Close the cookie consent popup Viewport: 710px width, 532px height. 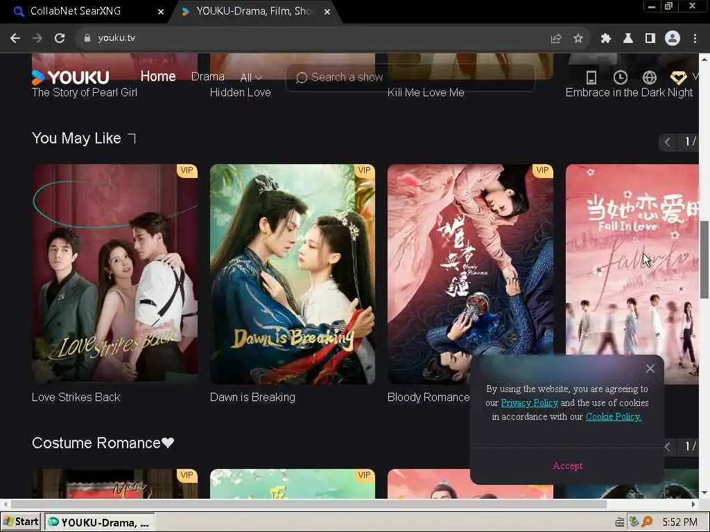[x=650, y=369]
